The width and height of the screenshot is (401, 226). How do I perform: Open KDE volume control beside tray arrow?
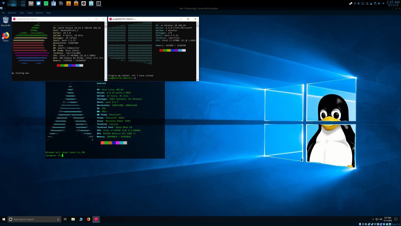[x=379, y=3]
